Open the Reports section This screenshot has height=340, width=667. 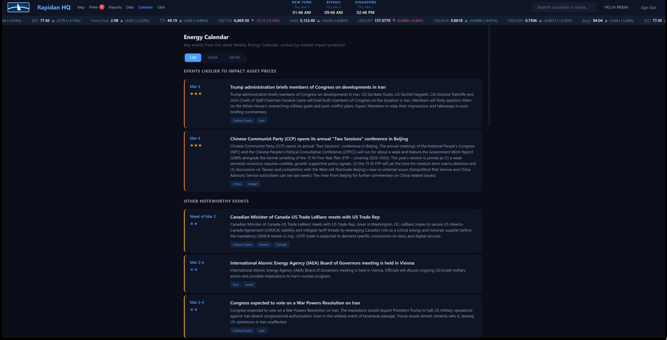pos(115,7)
